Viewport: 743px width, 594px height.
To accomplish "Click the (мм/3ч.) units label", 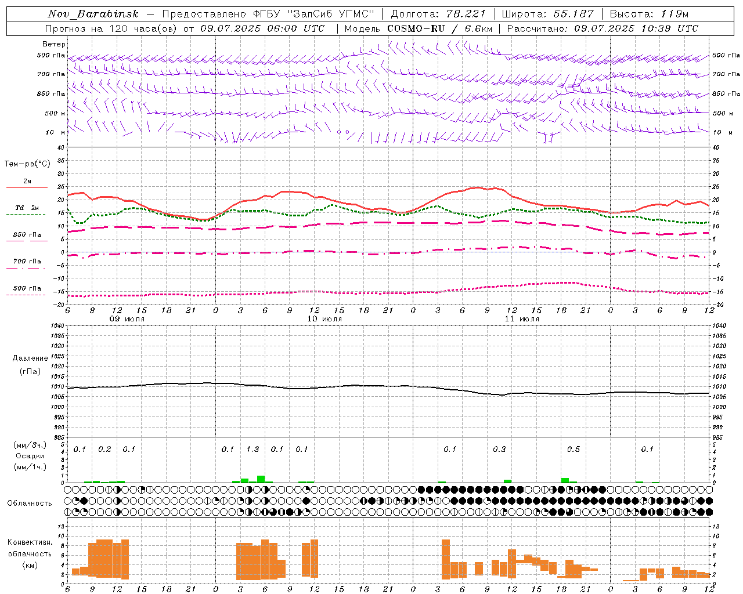I will pos(30,445).
